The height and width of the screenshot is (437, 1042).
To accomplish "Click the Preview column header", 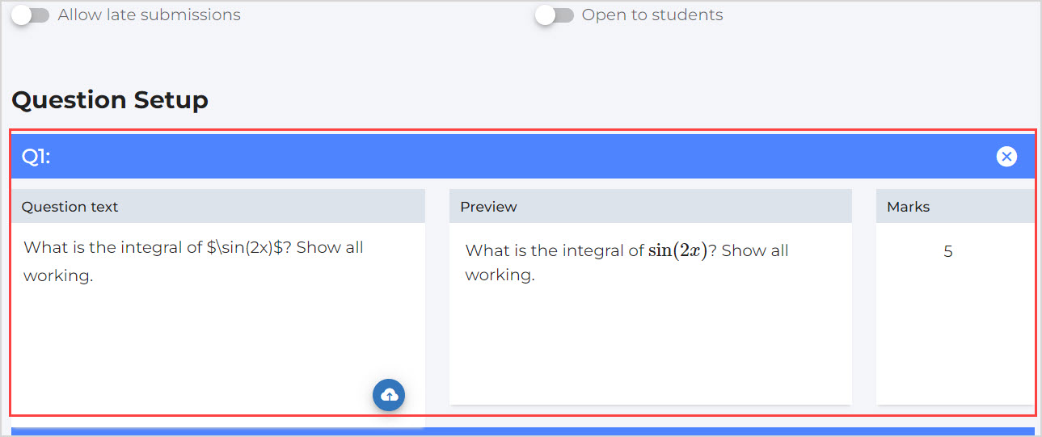I will [x=488, y=207].
